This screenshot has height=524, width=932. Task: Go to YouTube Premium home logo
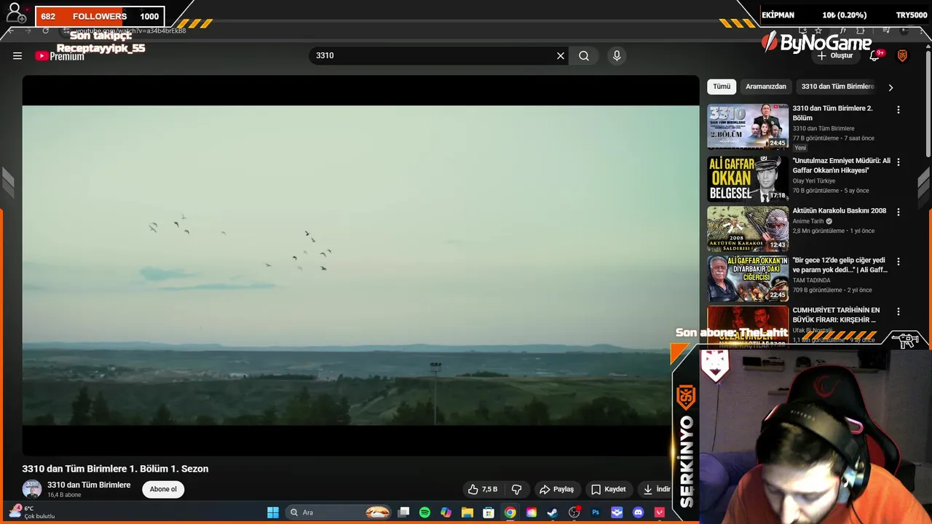[60, 56]
